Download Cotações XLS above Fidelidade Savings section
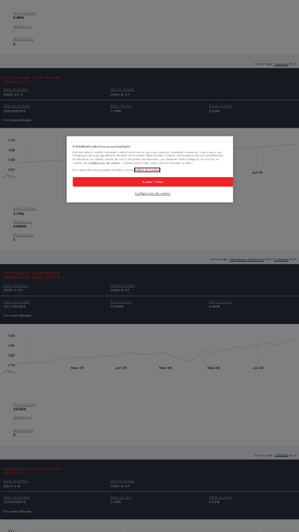The height and width of the screenshot is (532, 299). 281,455
